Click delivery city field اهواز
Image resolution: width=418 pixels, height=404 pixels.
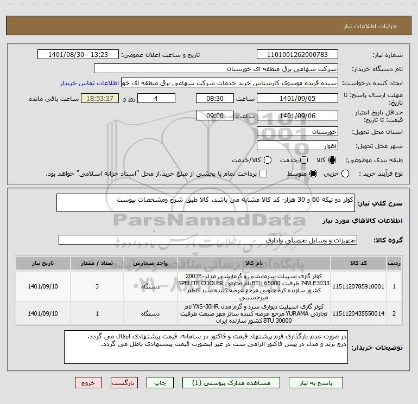point(297,145)
